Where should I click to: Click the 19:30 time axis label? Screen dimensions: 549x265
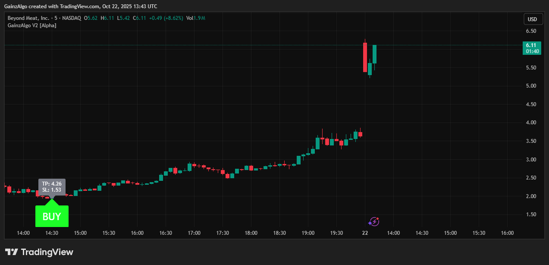(336, 233)
